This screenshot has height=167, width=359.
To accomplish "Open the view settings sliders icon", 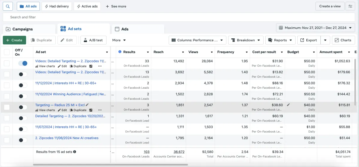I will (x=350, y=6).
